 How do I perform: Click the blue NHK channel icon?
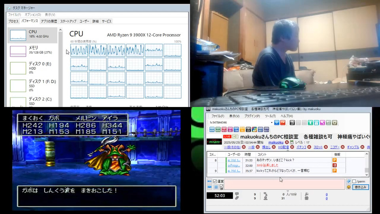pyautogui.click(x=212, y=130)
